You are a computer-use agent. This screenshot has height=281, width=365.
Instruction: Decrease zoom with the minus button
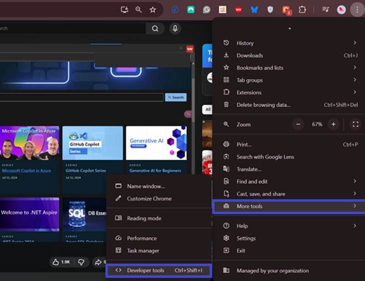298,124
